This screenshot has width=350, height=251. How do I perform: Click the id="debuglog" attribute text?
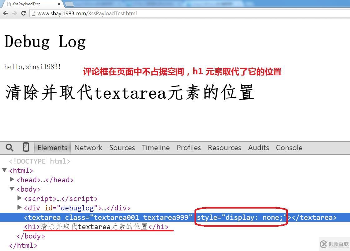[x=71, y=208]
